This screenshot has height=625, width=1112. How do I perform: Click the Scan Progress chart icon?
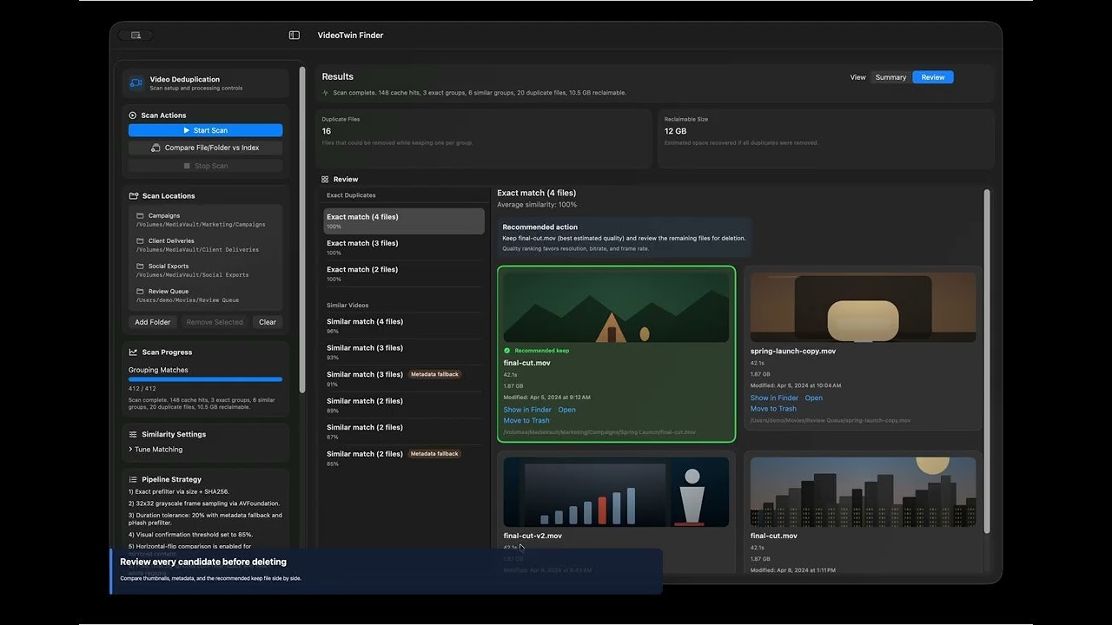[134, 352]
